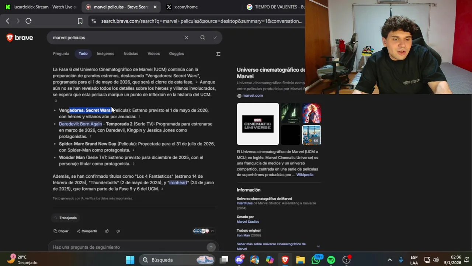Open Discord from the taskbar
This screenshot has height=266, width=472.
coord(239,260)
